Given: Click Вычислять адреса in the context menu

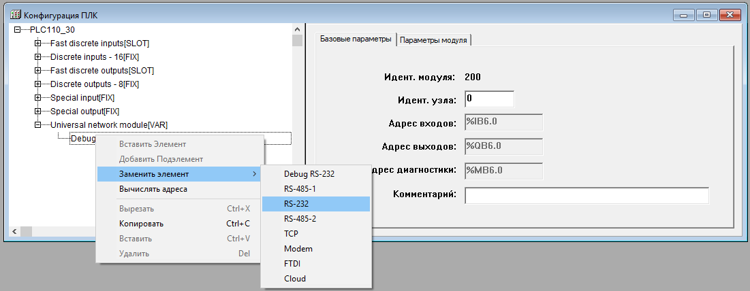Looking at the screenshot, I should coord(153,189).
